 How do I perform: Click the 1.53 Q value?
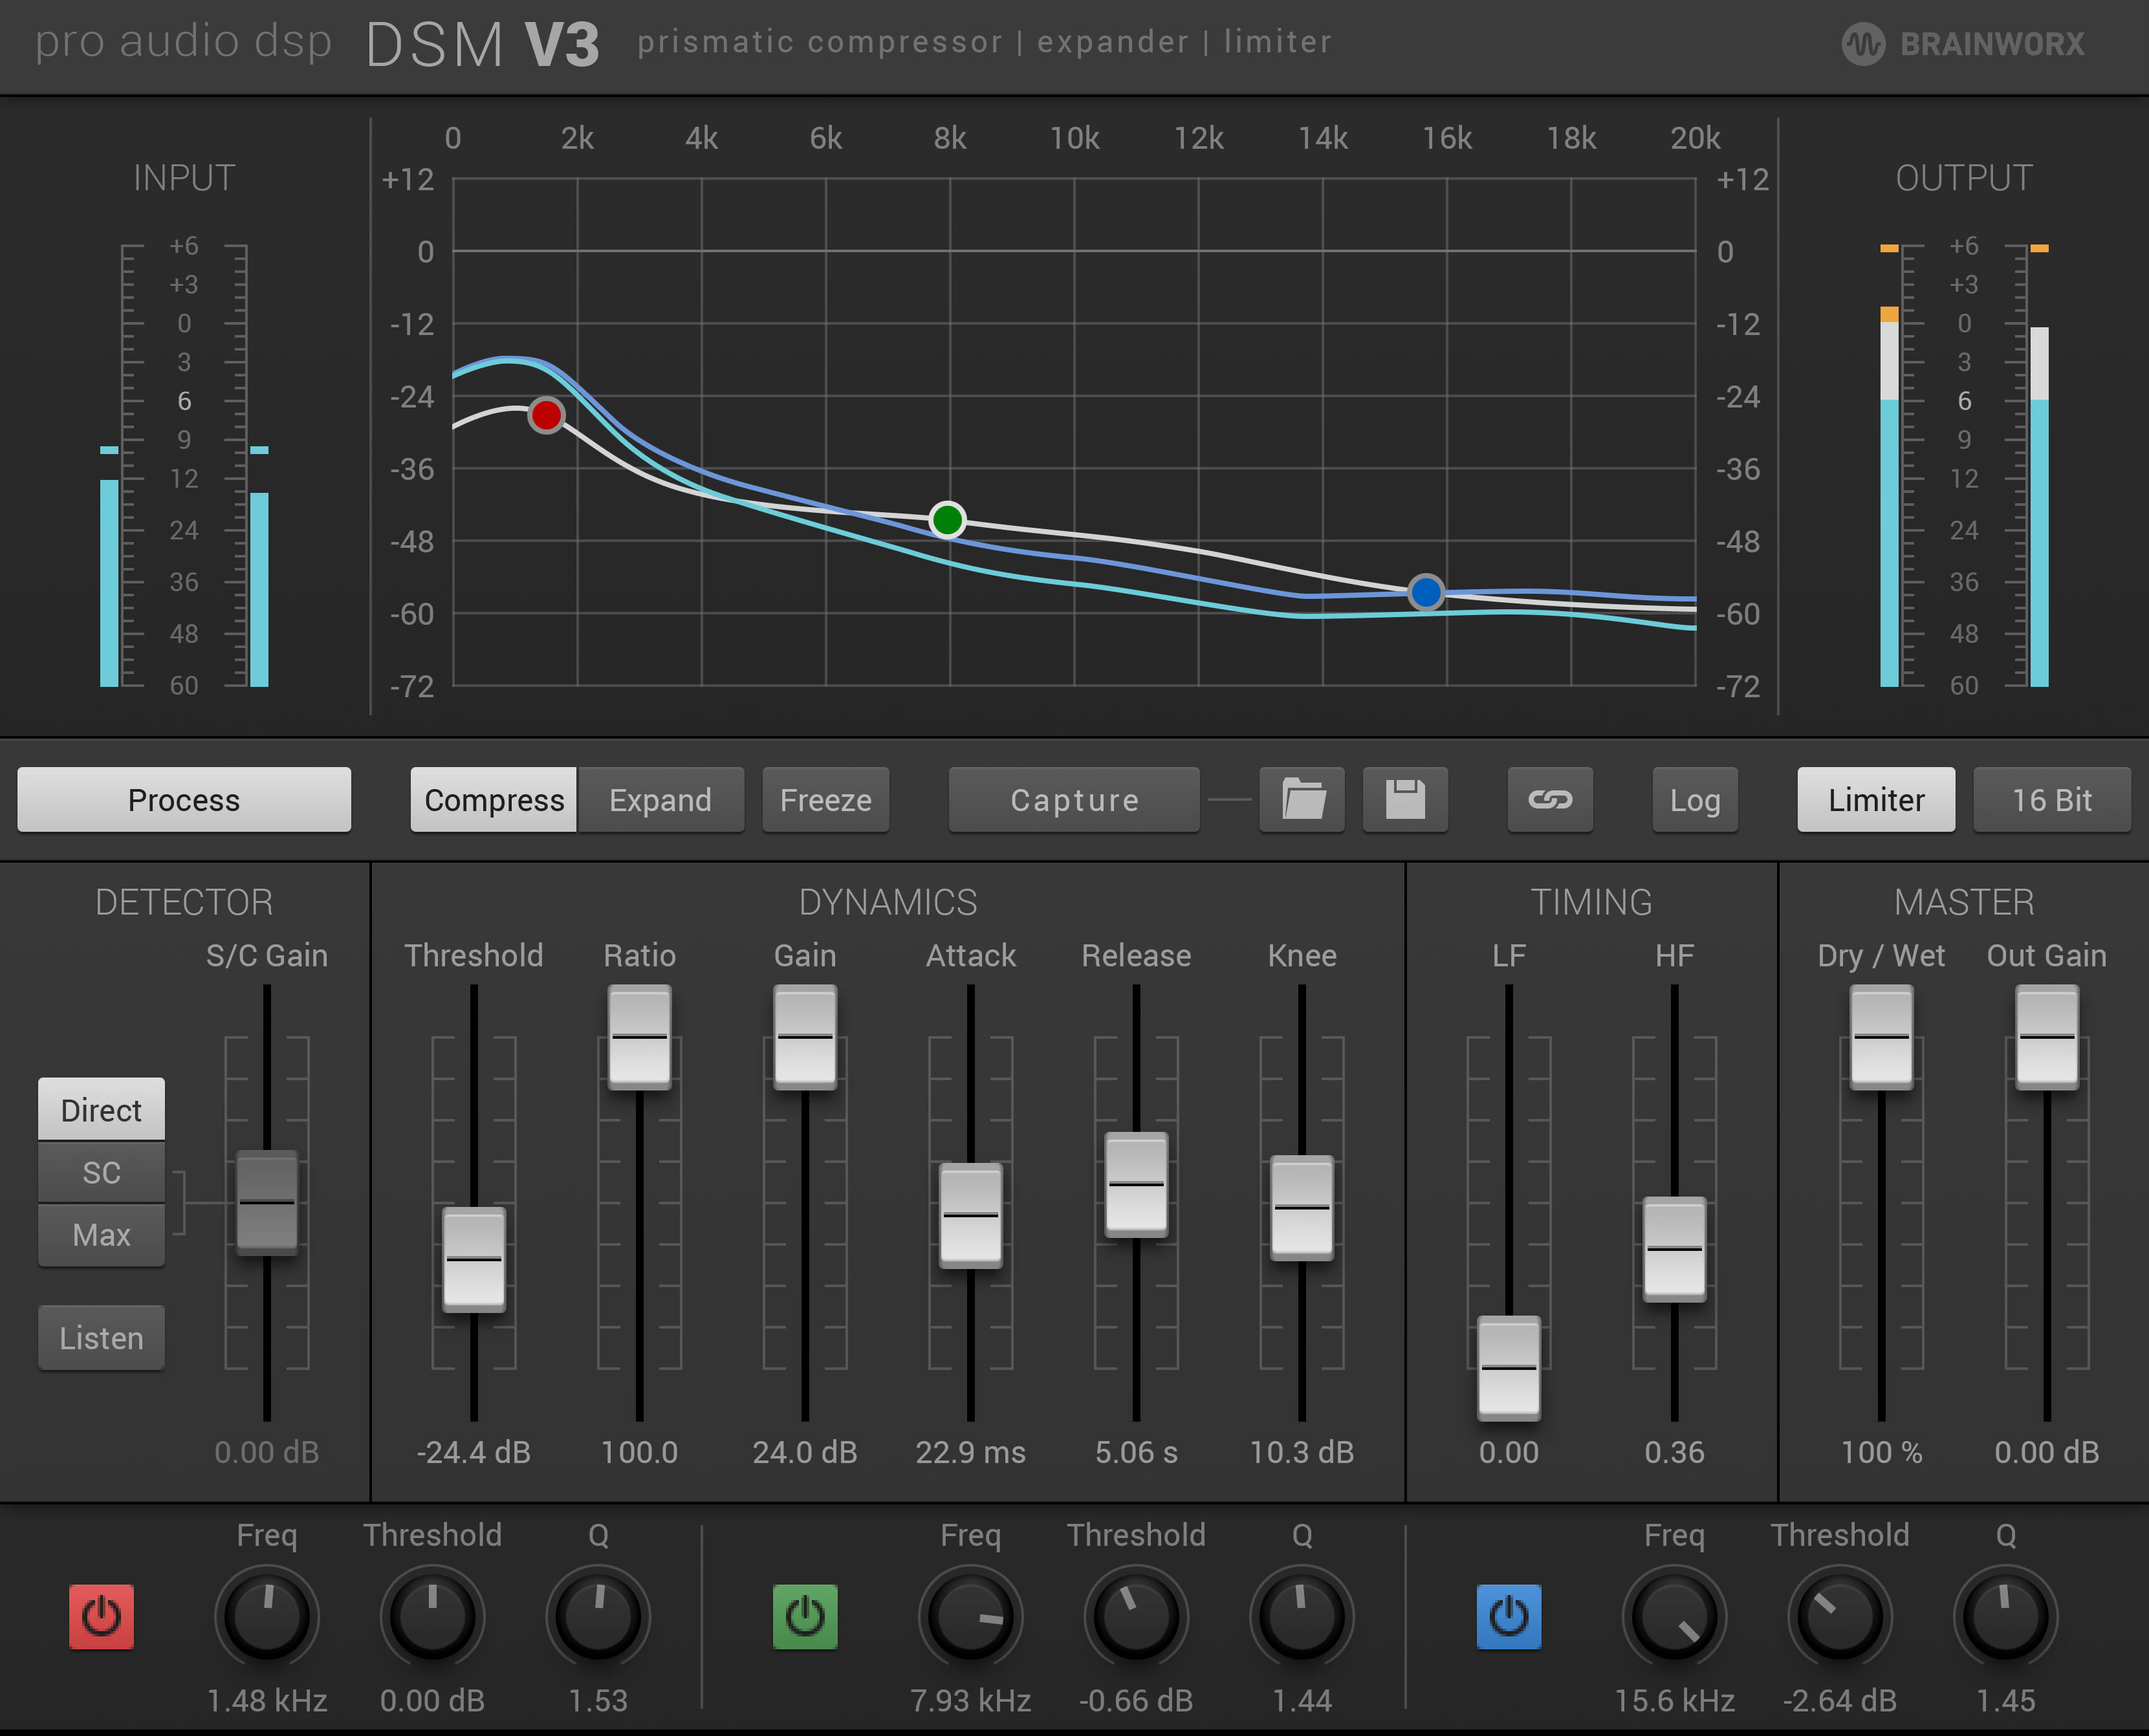[598, 1700]
